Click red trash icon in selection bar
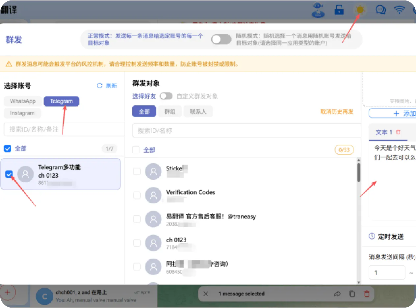416x308 pixels. [367, 294]
